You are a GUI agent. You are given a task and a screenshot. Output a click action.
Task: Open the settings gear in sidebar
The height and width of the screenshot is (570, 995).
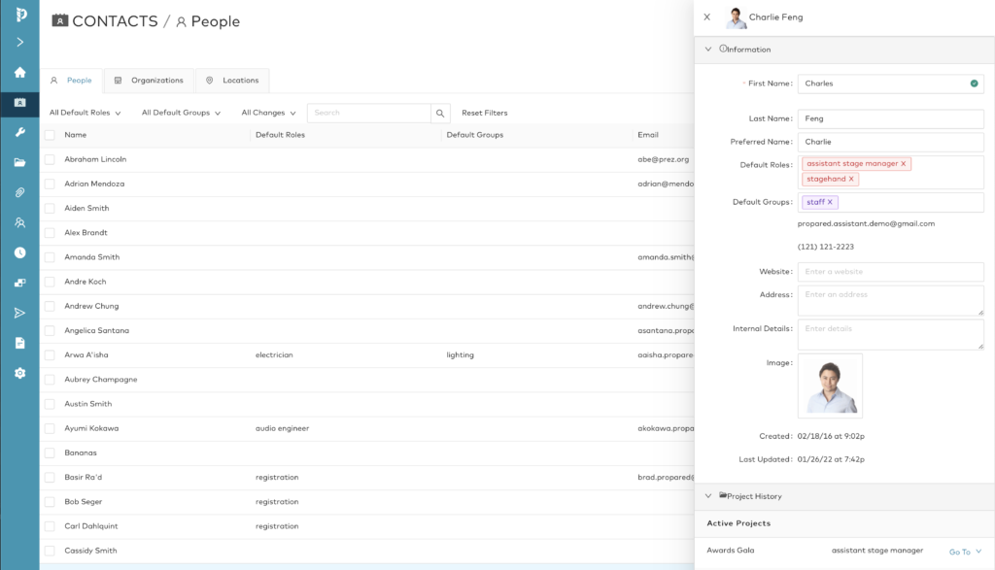click(x=19, y=373)
